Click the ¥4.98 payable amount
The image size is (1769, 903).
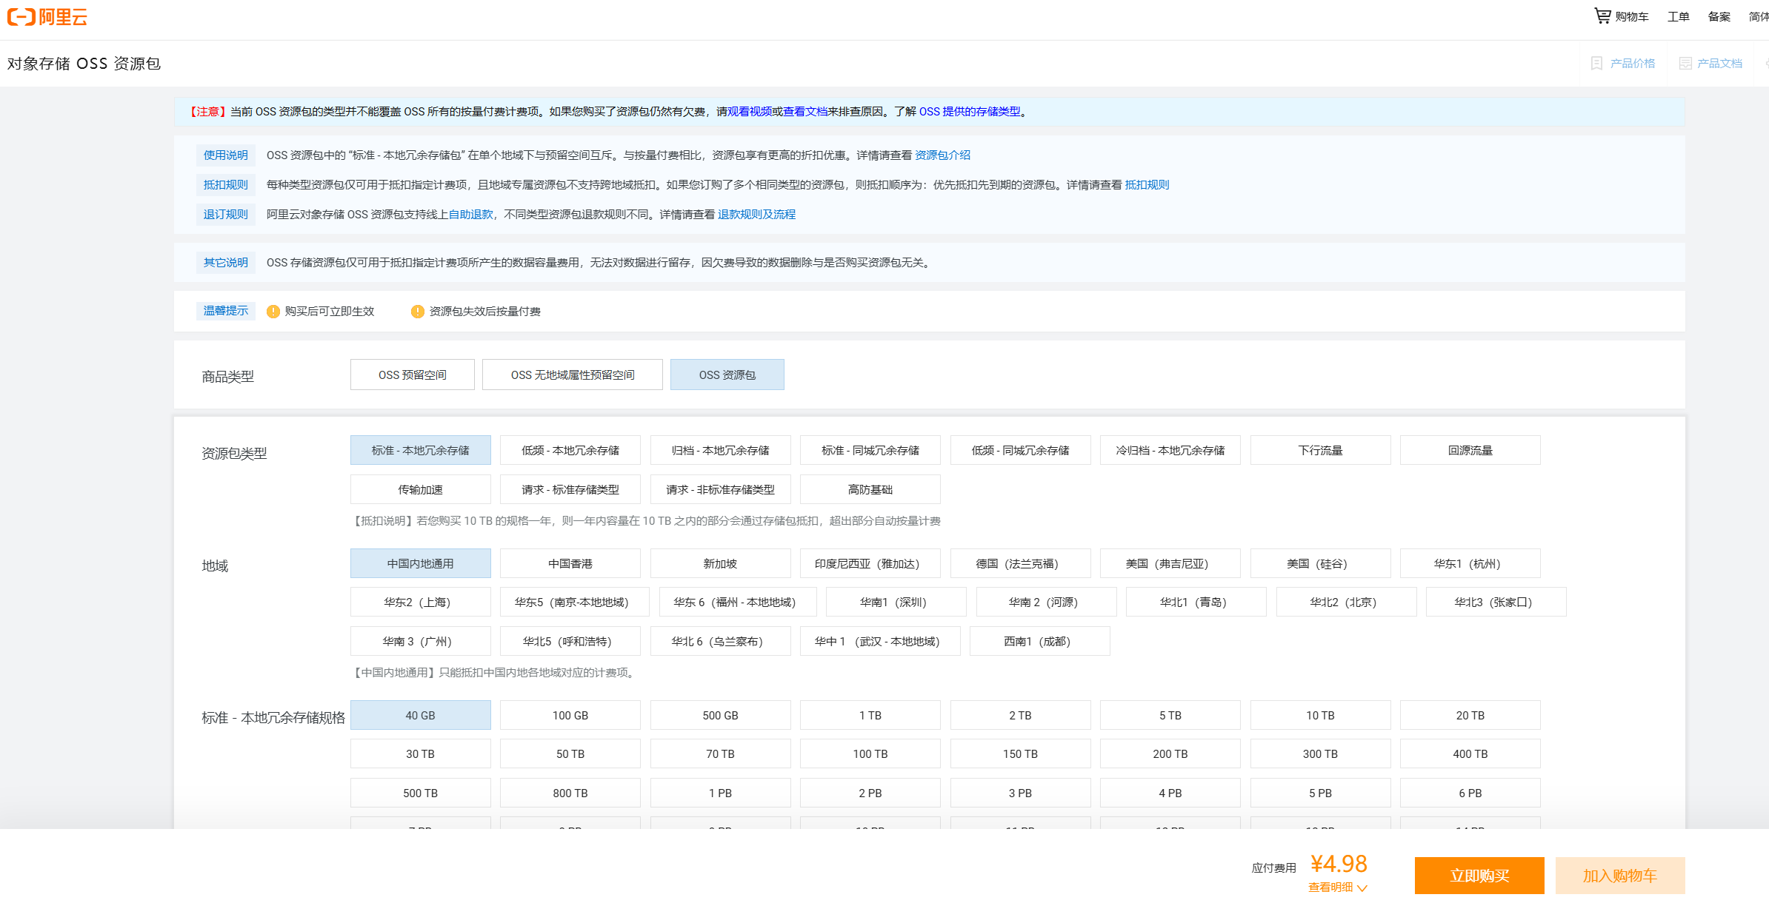coord(1339,864)
